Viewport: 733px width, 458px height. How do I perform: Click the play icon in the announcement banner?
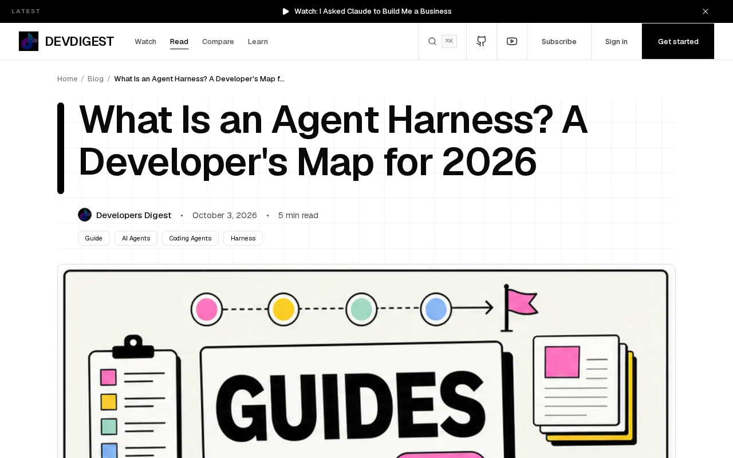[x=286, y=11]
